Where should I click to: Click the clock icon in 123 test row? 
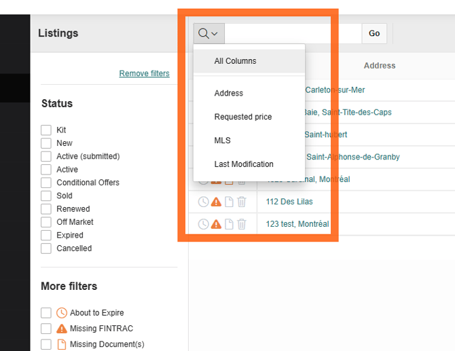(203, 224)
